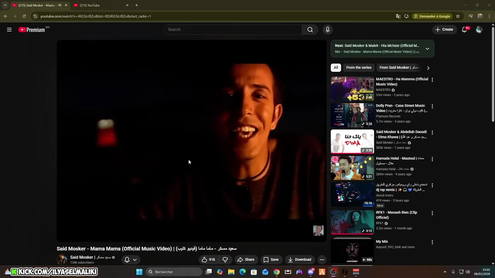This screenshot has width=495, height=278.
Task: Save the video to a playlist
Action: pyautogui.click(x=271, y=259)
